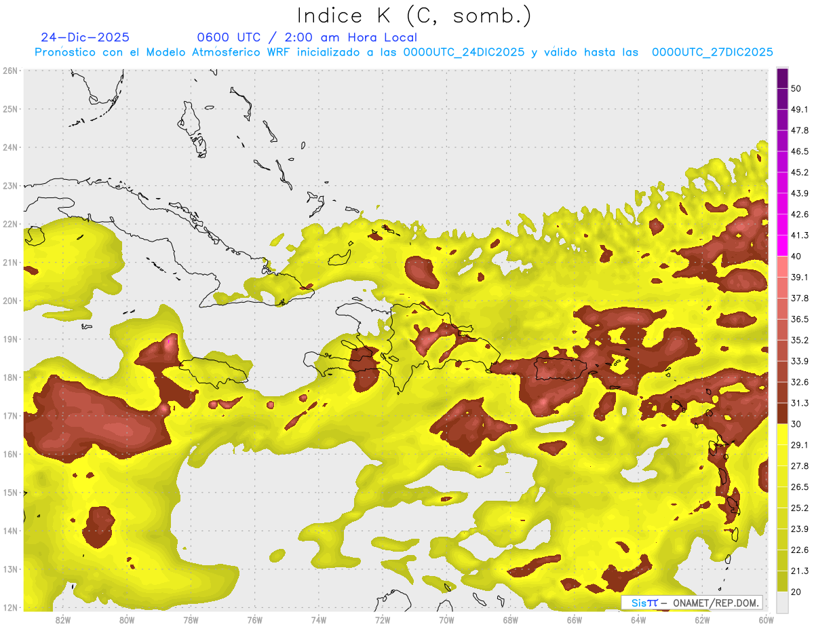The height and width of the screenshot is (629, 814).
Task: Click the '27.8' color scale value
Action: (800, 466)
